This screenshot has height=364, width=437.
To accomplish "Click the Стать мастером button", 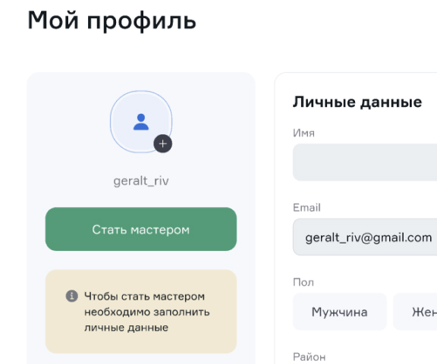I will coord(141,229).
